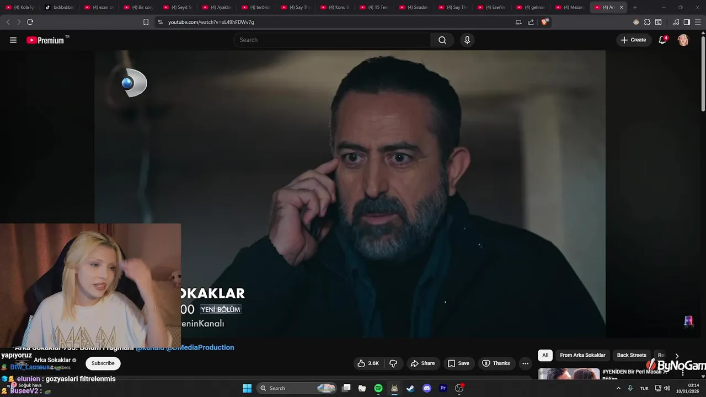Open File Explorer from the taskbar
This screenshot has width=706, height=397.
362,388
